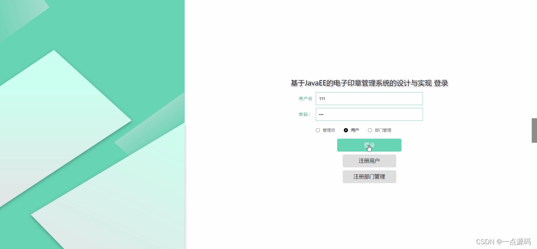Click the 登录 word ending the heading
Image resolution: width=537 pixels, height=249 pixels.
441,83
